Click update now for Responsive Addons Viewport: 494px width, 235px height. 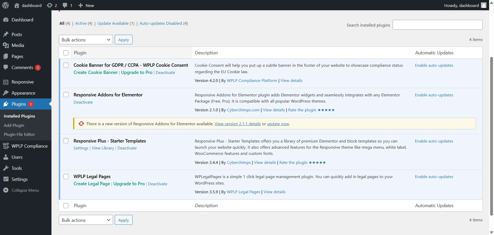[x=278, y=124]
